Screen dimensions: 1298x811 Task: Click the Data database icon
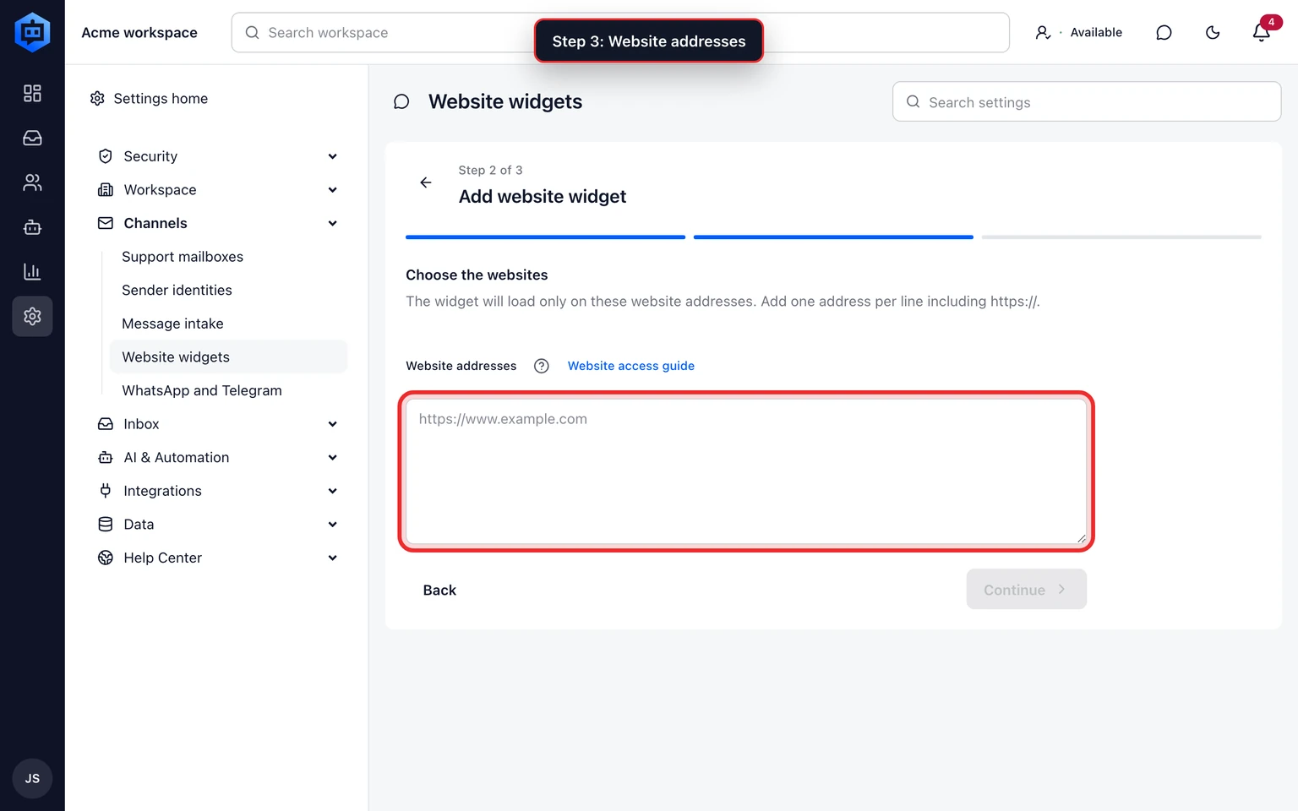(x=106, y=525)
